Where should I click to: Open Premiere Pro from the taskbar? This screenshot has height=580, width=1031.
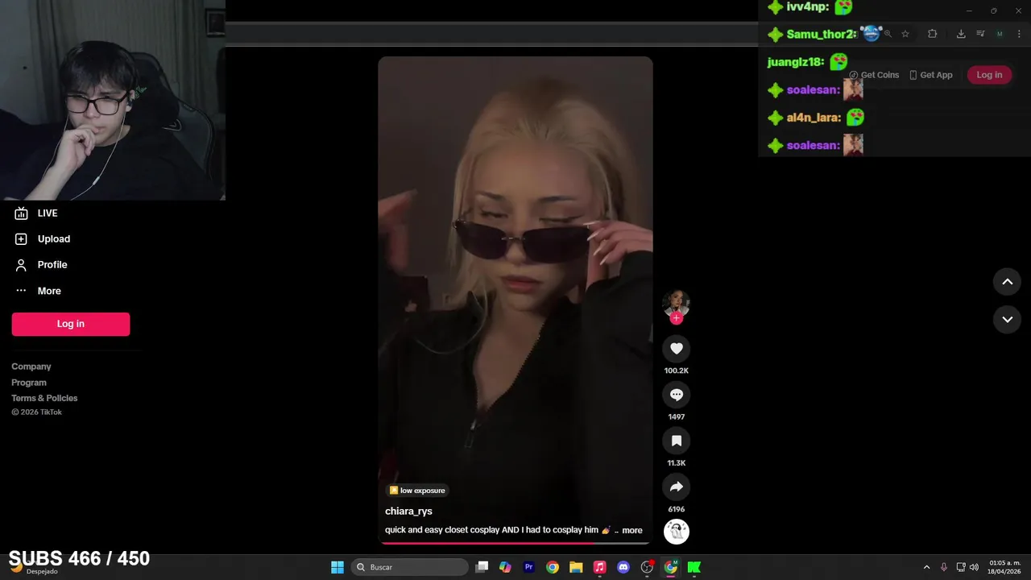tap(528, 567)
